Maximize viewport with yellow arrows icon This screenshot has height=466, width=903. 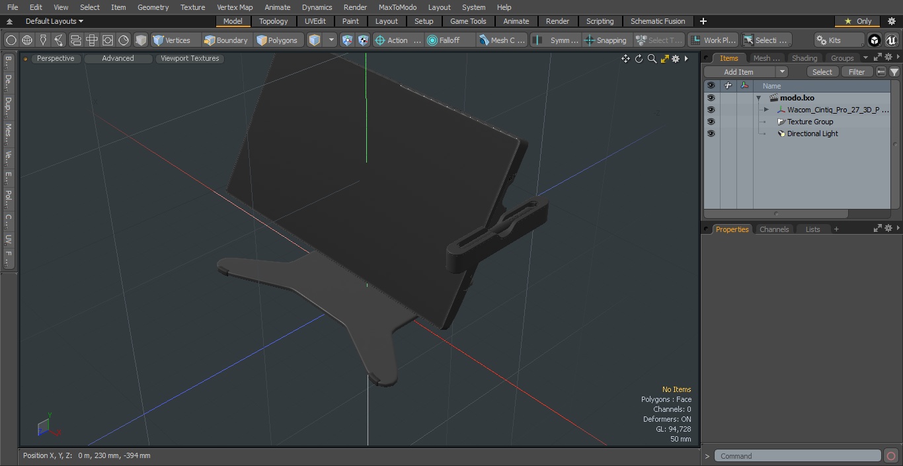click(664, 59)
